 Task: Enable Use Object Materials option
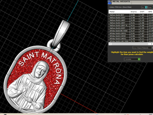click(x=143, y=48)
